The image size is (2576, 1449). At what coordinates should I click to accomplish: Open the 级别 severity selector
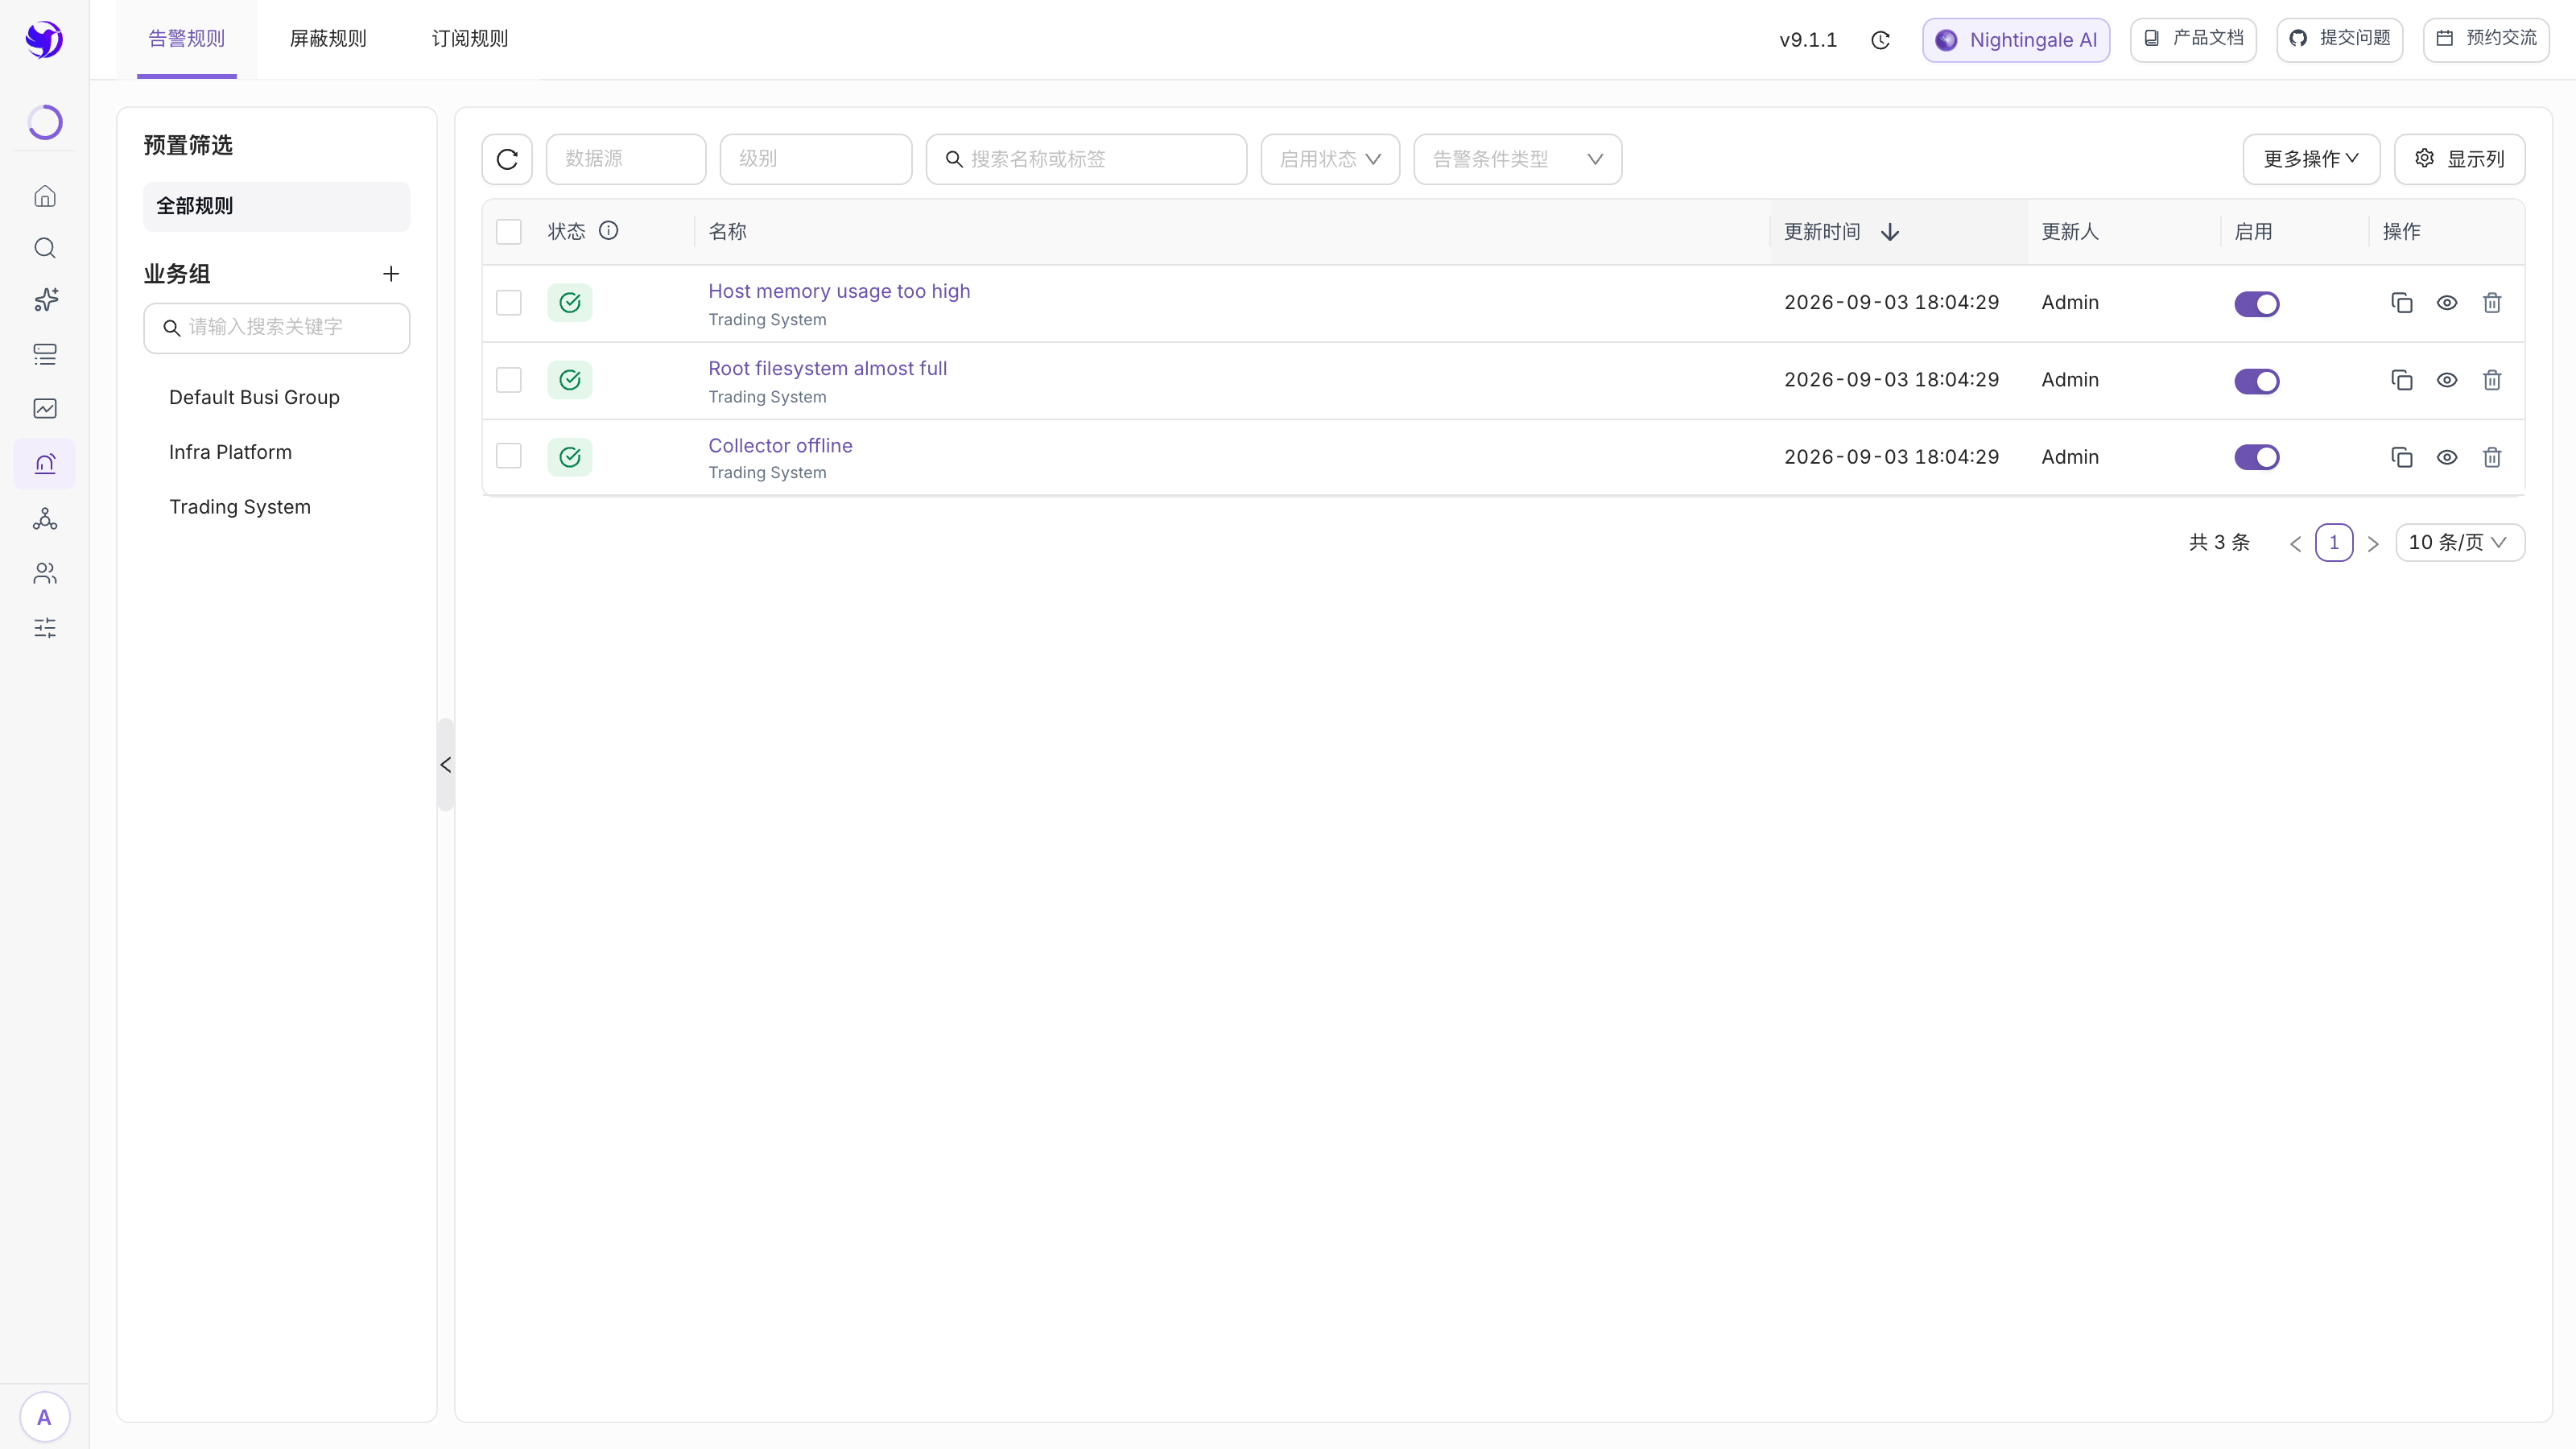point(816,159)
